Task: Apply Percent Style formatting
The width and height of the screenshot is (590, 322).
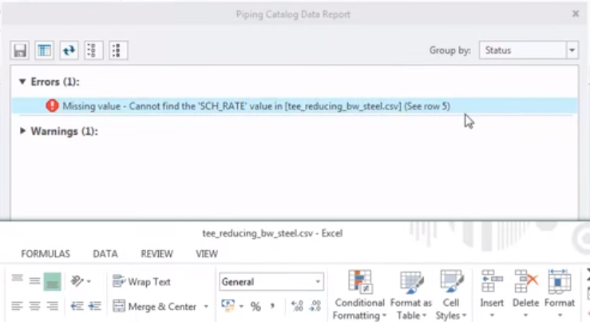Action: pos(255,306)
